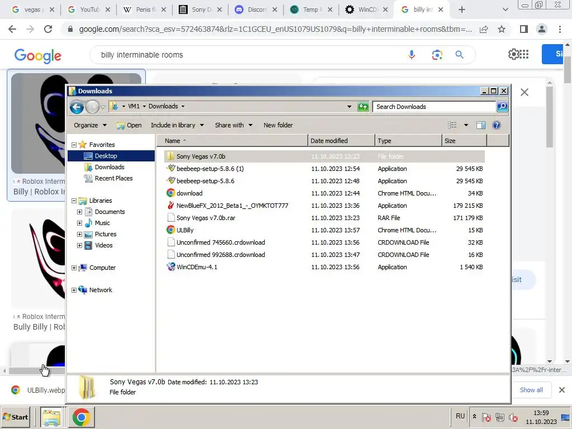The height and width of the screenshot is (429, 572).
Task: Click Chrome reload page icon
Action: [x=48, y=29]
